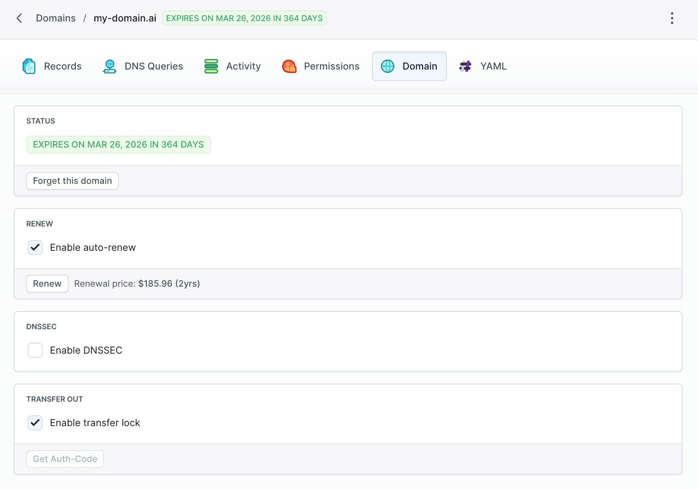Click the Activity stacked bars icon
Viewport: 698px width, 489px height.
(x=211, y=66)
